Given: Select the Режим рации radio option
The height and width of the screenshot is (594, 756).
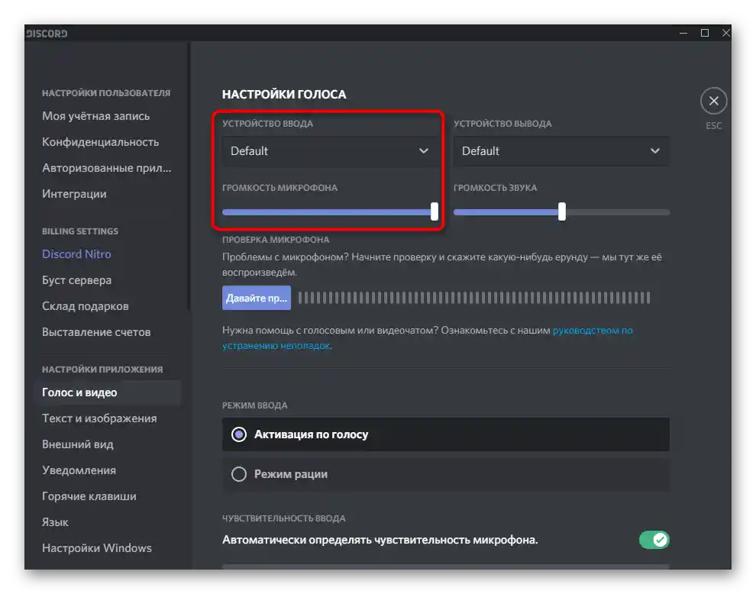Looking at the screenshot, I should (445, 474).
